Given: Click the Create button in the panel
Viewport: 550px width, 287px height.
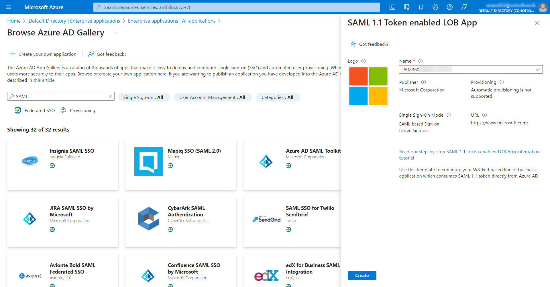Looking at the screenshot, I should [362, 275].
